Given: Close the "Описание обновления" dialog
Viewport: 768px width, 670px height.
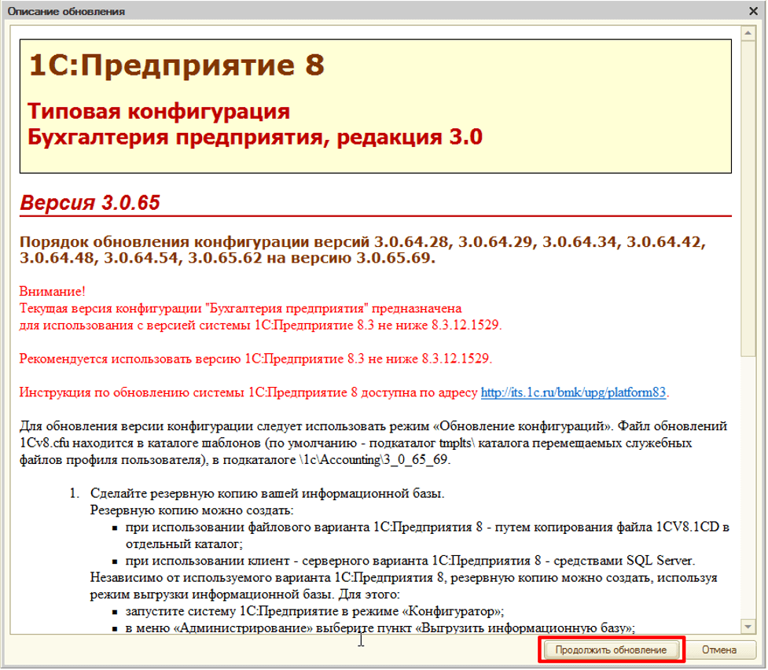Looking at the screenshot, I should tap(755, 11).
